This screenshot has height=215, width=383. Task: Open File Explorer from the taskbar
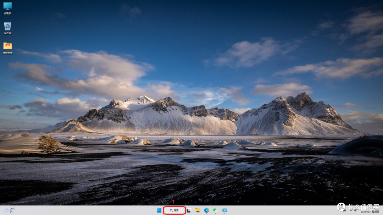pyautogui.click(x=198, y=210)
